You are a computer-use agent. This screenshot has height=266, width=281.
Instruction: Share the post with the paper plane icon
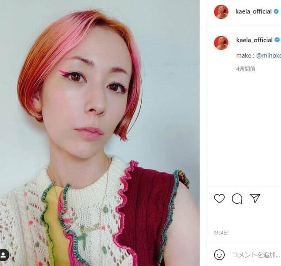pyautogui.click(x=255, y=198)
